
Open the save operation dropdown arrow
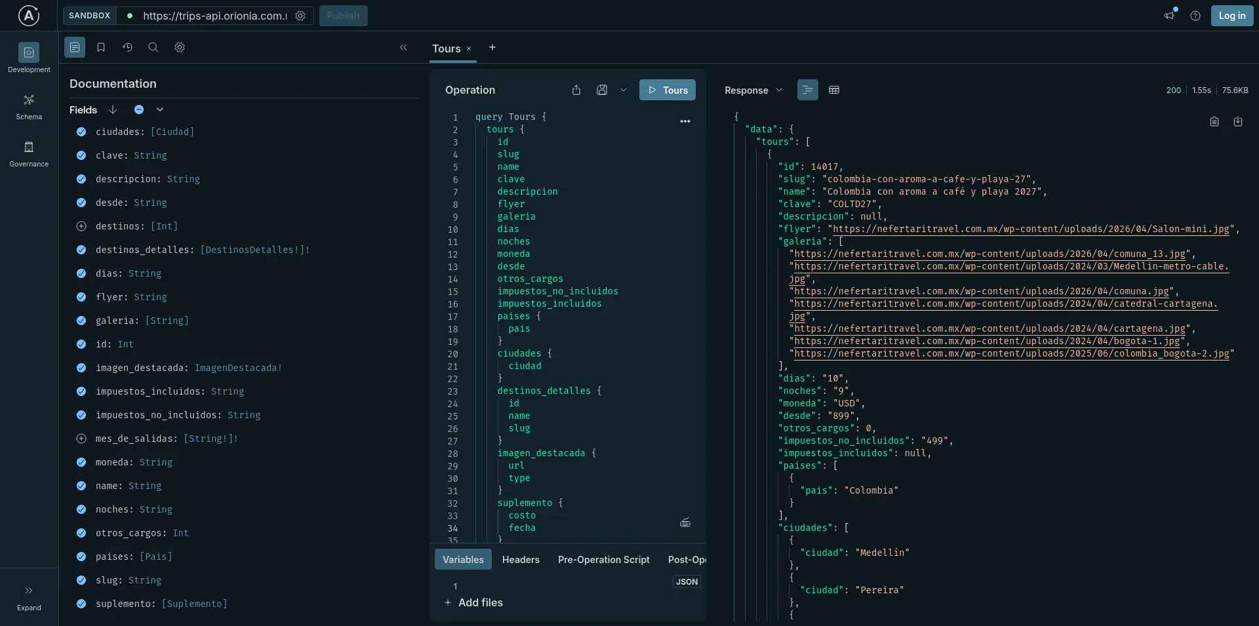point(624,90)
